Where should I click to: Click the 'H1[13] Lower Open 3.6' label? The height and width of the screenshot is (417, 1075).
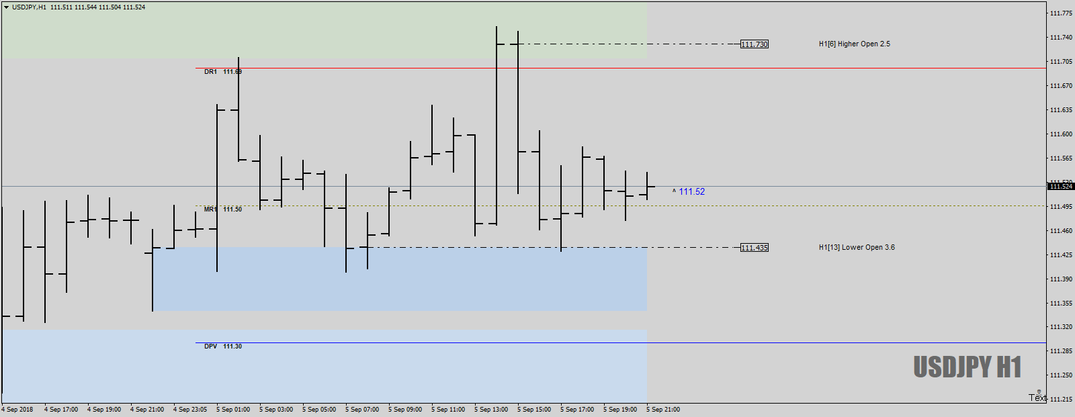(857, 247)
